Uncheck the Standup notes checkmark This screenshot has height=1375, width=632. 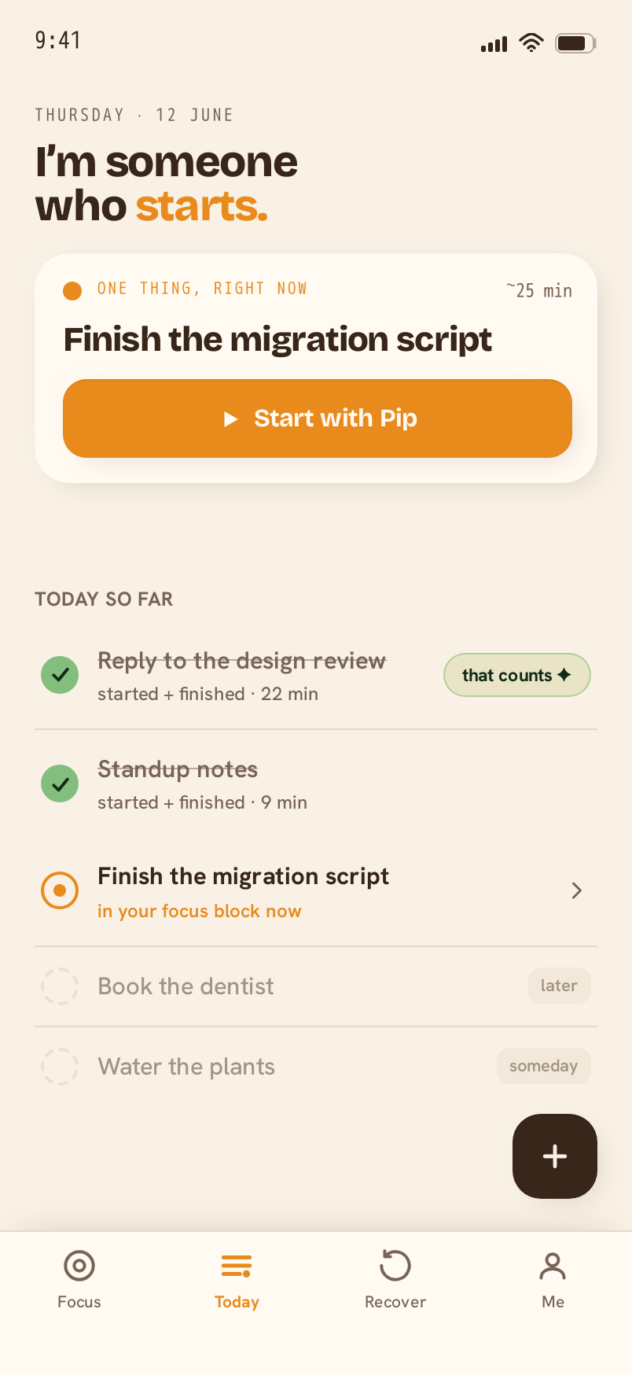60,783
